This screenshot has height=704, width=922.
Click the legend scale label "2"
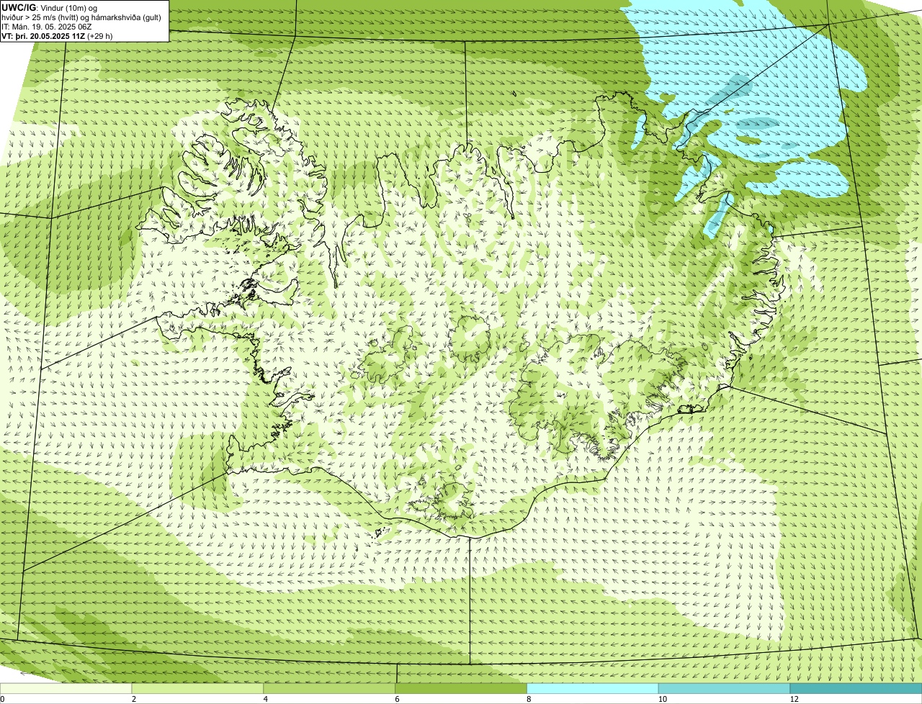[x=134, y=699]
